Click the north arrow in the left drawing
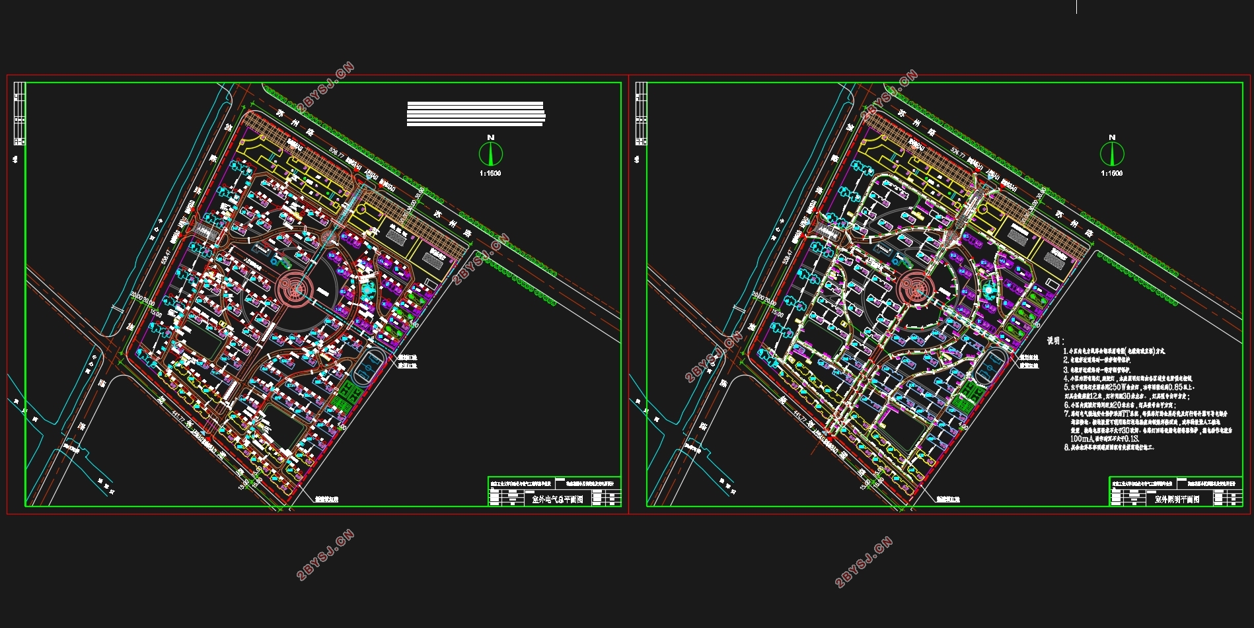1254x628 pixels. [x=490, y=154]
